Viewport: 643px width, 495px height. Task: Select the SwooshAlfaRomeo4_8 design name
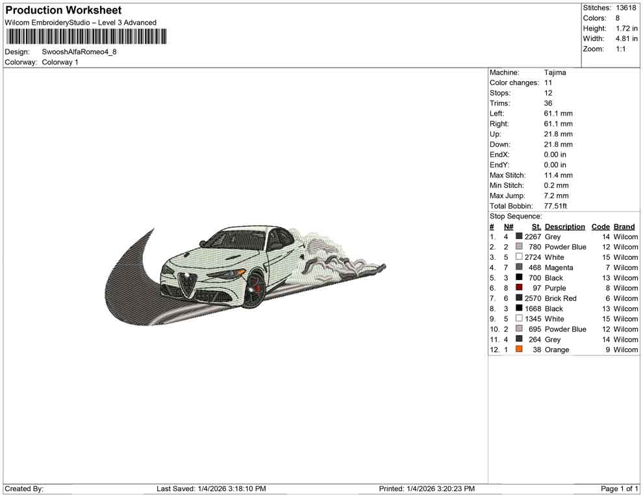(78, 52)
